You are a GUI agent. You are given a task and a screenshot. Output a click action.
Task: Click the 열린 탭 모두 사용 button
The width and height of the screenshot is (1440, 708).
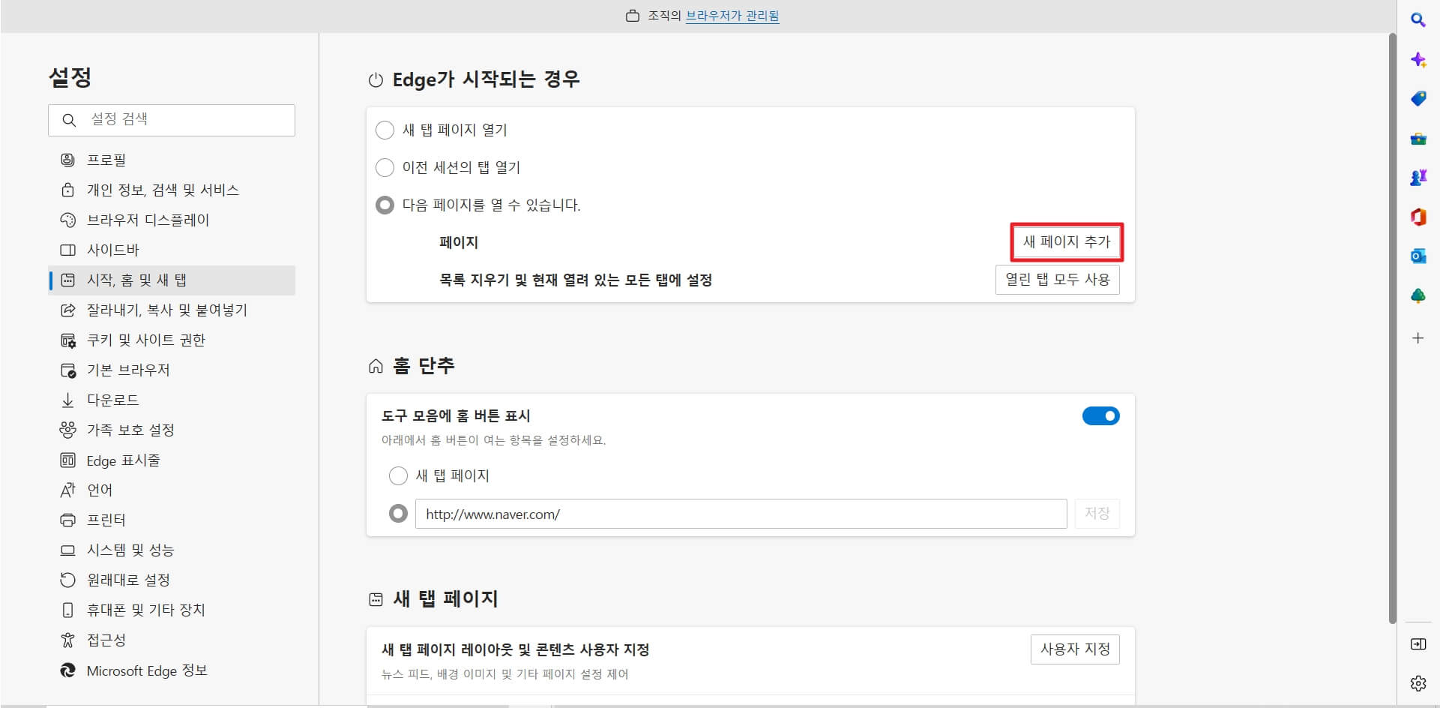point(1057,280)
